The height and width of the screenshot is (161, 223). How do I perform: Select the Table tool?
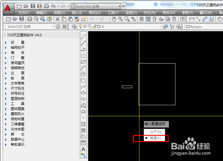coord(83,143)
